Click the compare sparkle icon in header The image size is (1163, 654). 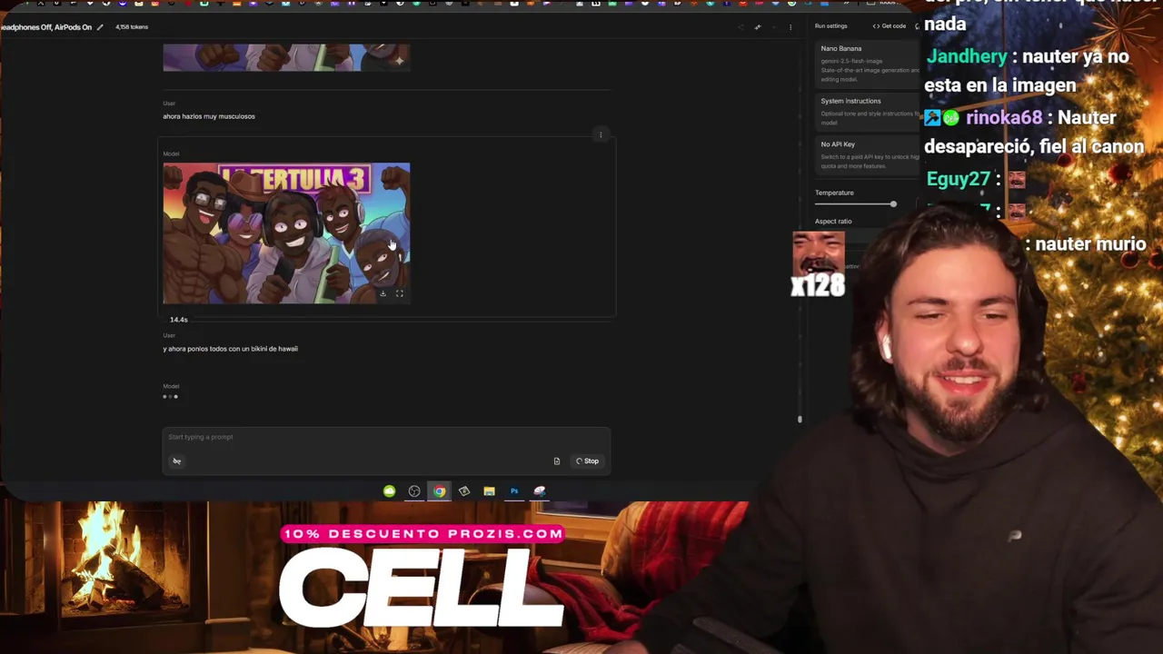tap(757, 27)
